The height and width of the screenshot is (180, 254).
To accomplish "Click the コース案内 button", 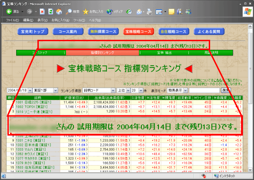I will (68, 31).
